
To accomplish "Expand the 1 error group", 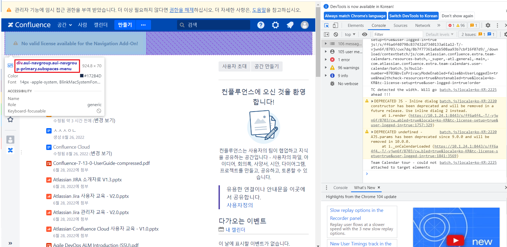I will point(326,60).
